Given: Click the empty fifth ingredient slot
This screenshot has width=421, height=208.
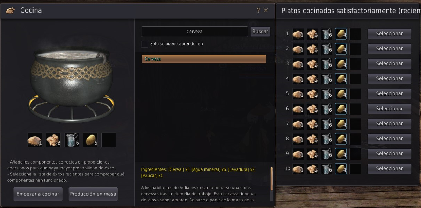Looking at the screenshot, I should coord(109,140).
